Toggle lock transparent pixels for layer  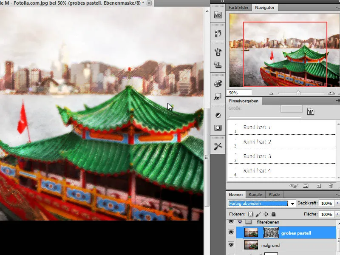(251, 215)
